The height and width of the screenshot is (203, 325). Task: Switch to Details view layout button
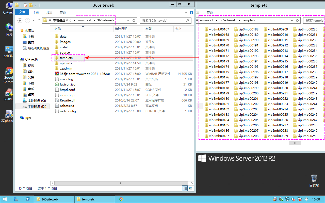[185, 188]
